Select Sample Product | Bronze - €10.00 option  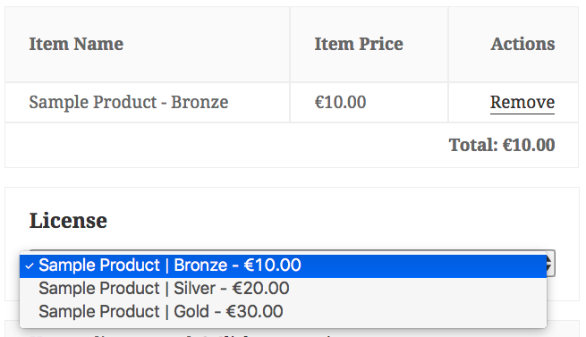click(284, 265)
